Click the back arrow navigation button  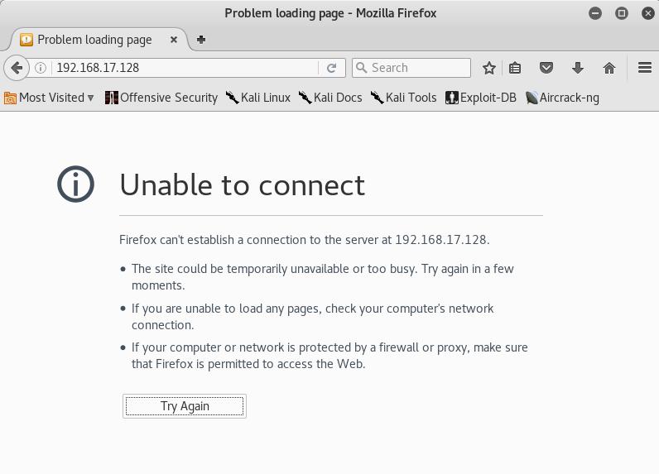(17, 68)
